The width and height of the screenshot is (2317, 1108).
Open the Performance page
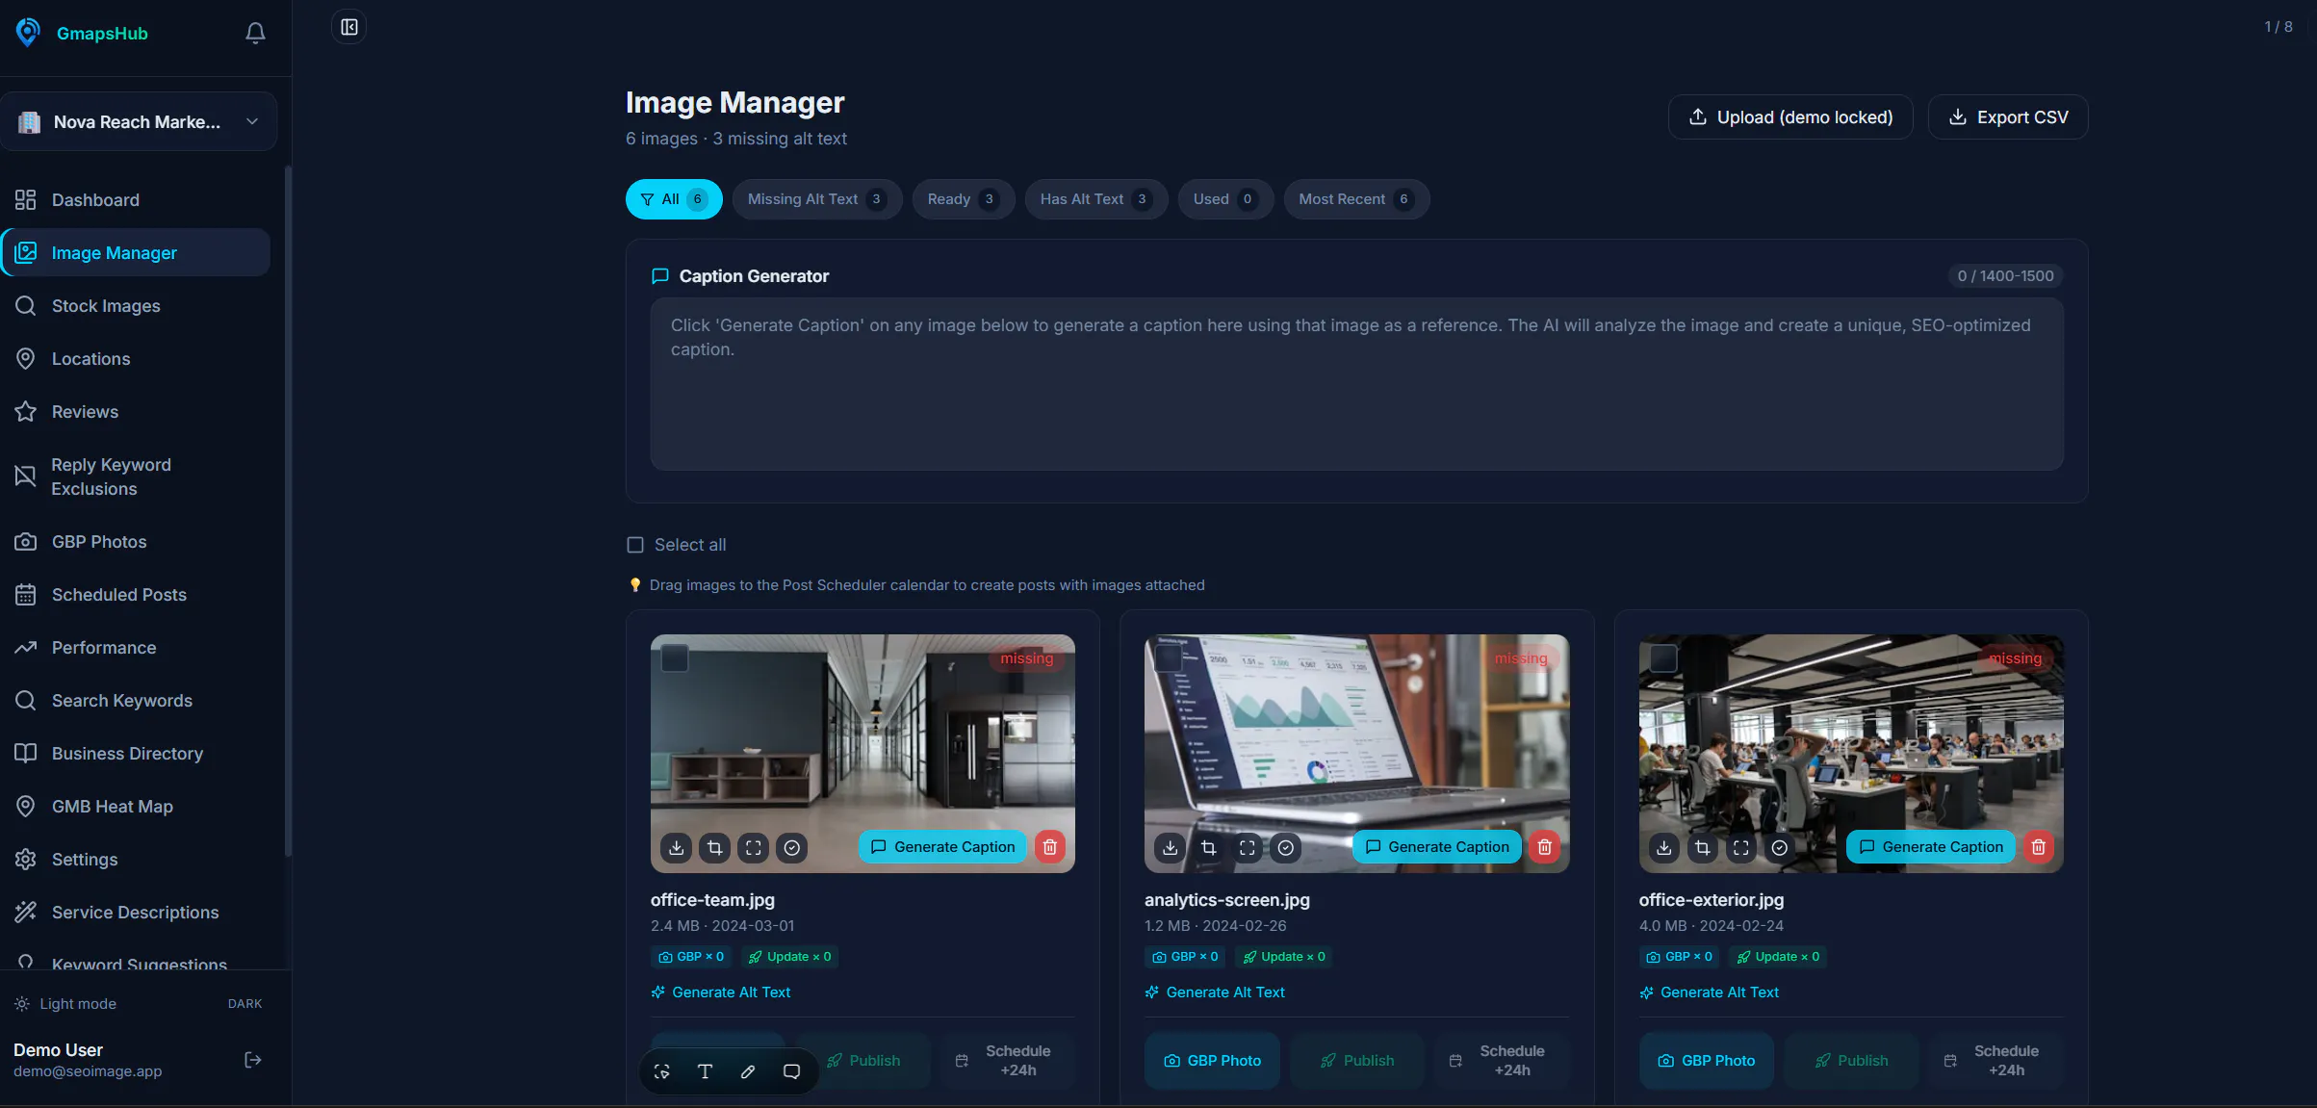(136, 647)
